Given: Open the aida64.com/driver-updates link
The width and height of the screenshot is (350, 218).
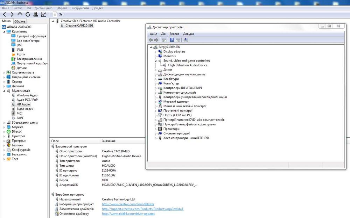Looking at the screenshot, I should 128,214.
